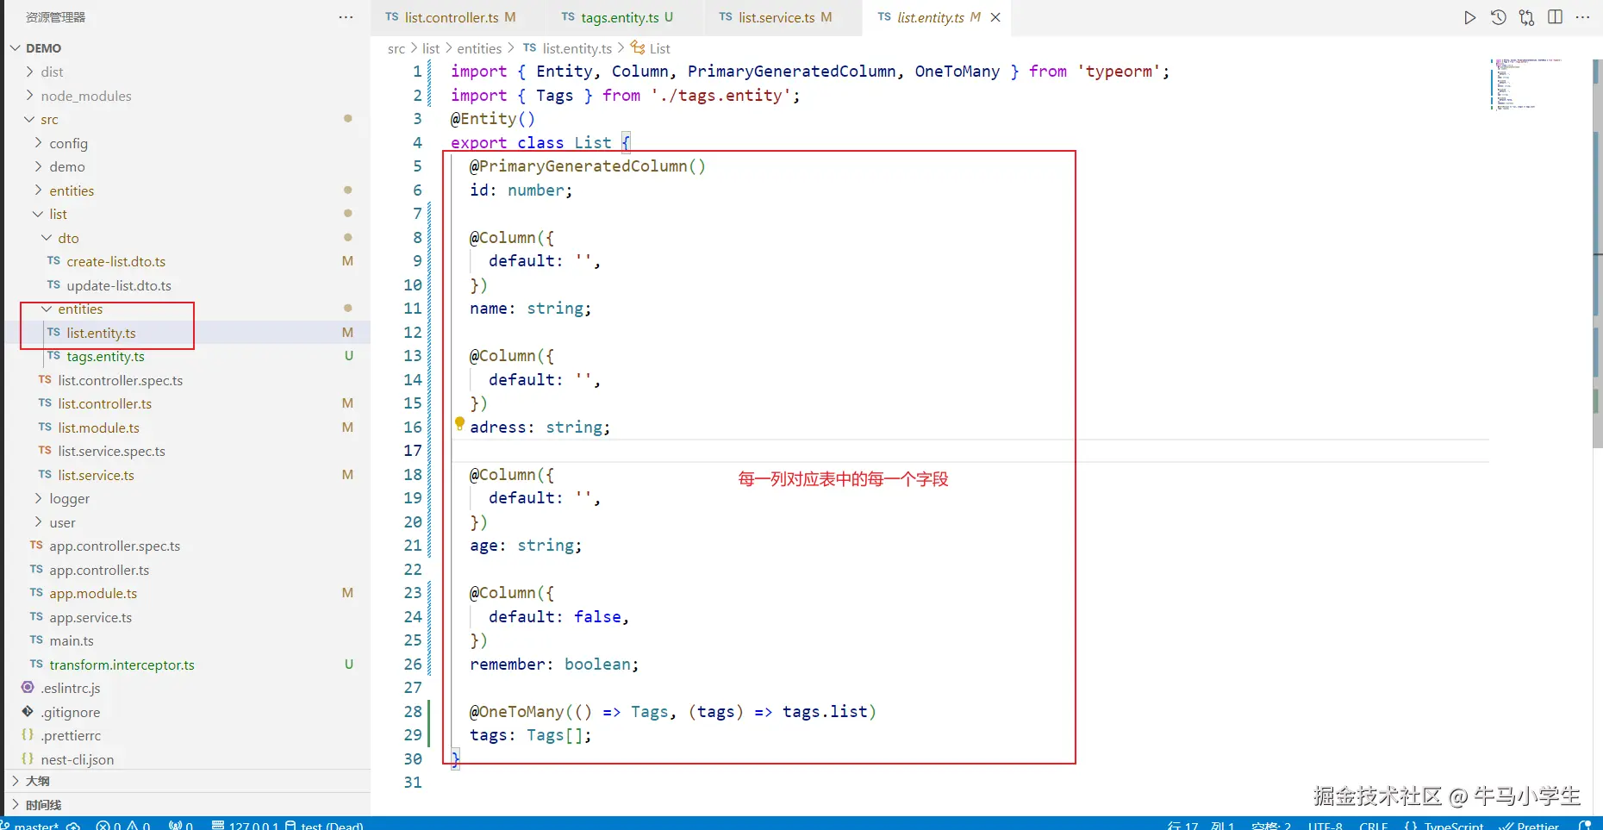
Task: Open main.ts in the explorer
Action: pyautogui.click(x=72, y=640)
